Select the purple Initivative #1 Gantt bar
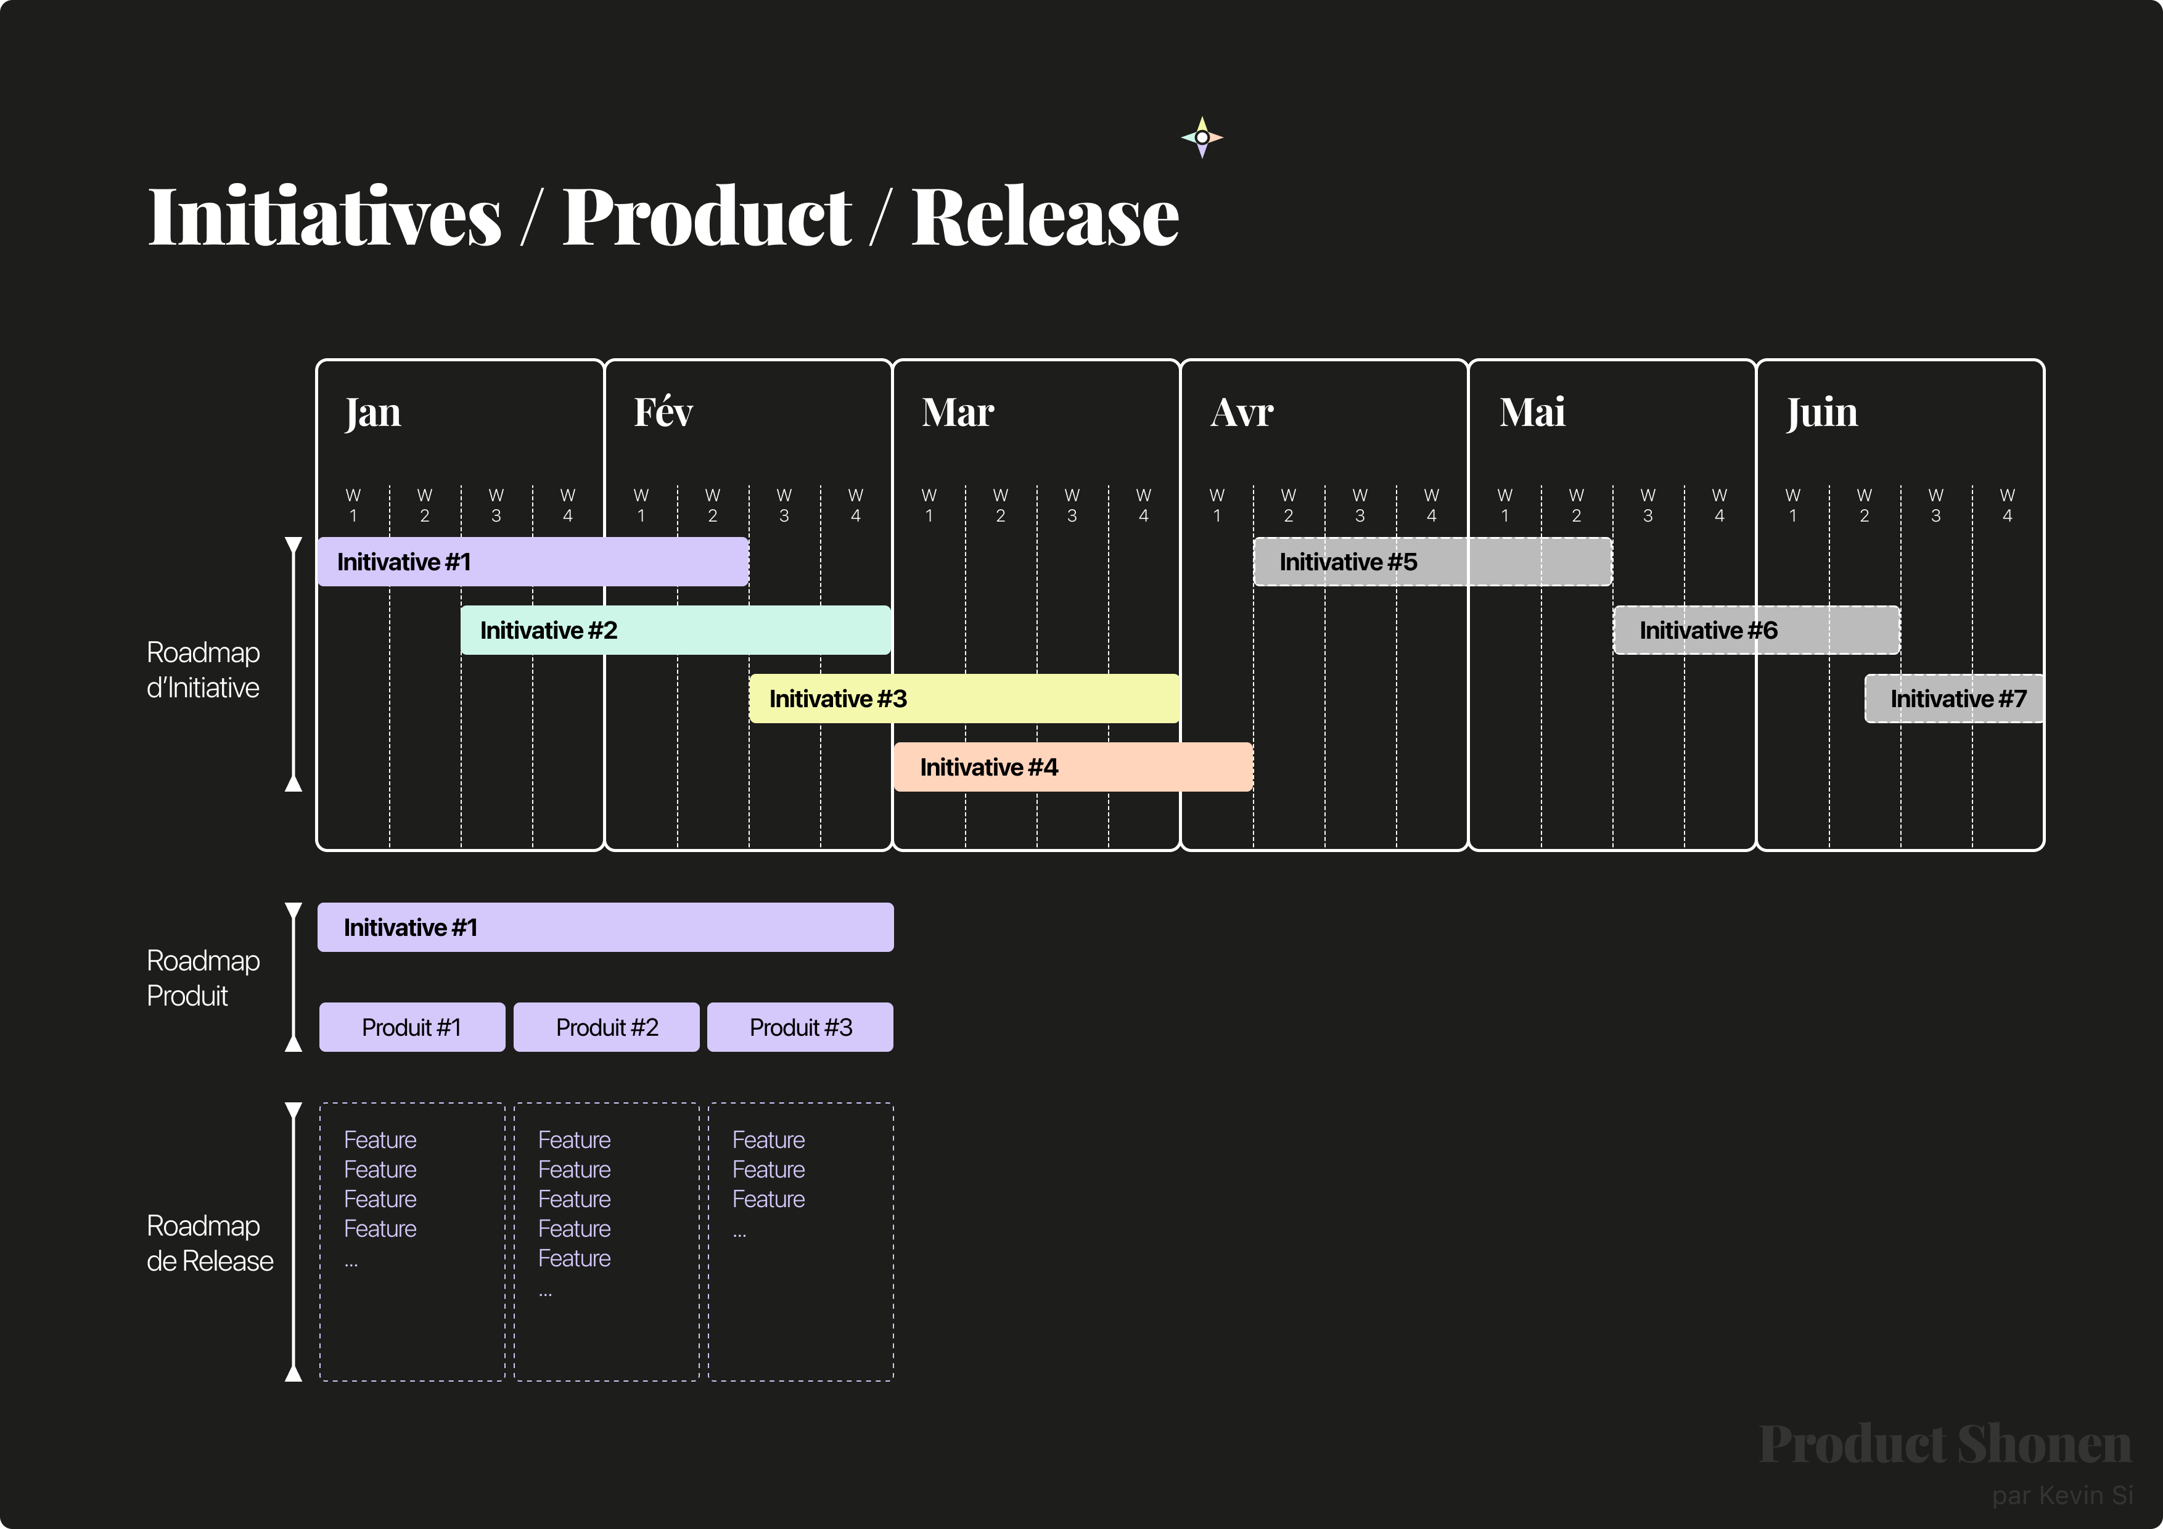Image resolution: width=2163 pixels, height=1529 pixels. tap(533, 562)
